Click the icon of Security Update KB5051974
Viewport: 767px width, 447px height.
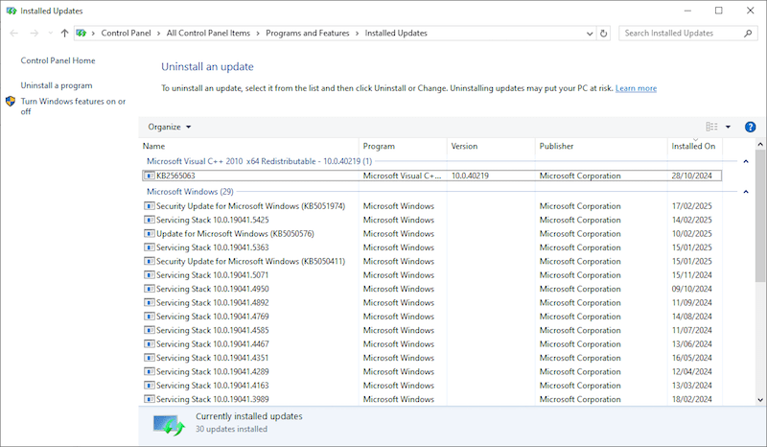coord(150,206)
